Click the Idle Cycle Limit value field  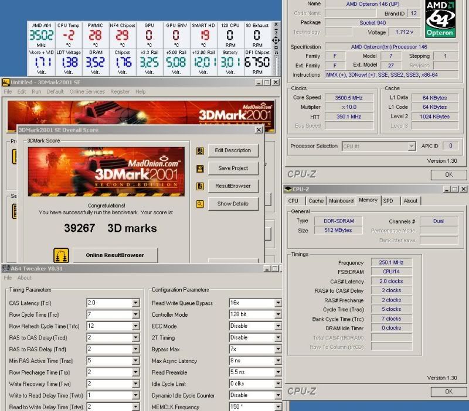tap(256, 384)
